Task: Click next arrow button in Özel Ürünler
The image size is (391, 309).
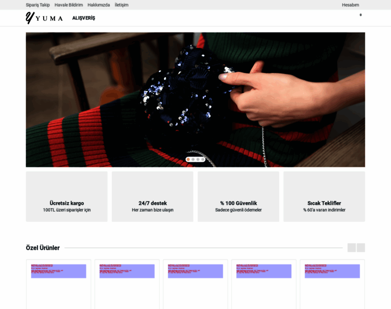Action: pos(361,248)
